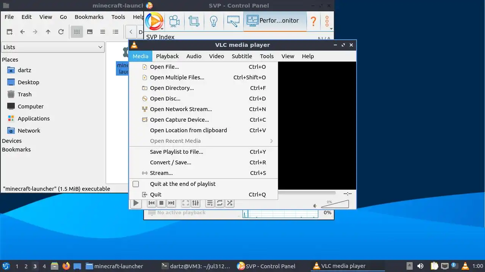Adjust the VLC volume slider

point(335,204)
